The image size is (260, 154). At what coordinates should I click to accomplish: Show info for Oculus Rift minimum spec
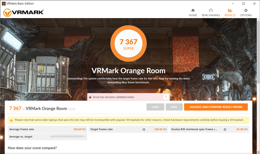coord(225,129)
